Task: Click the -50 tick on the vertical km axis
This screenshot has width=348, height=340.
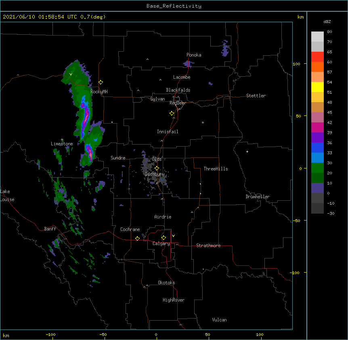Action: (296, 220)
